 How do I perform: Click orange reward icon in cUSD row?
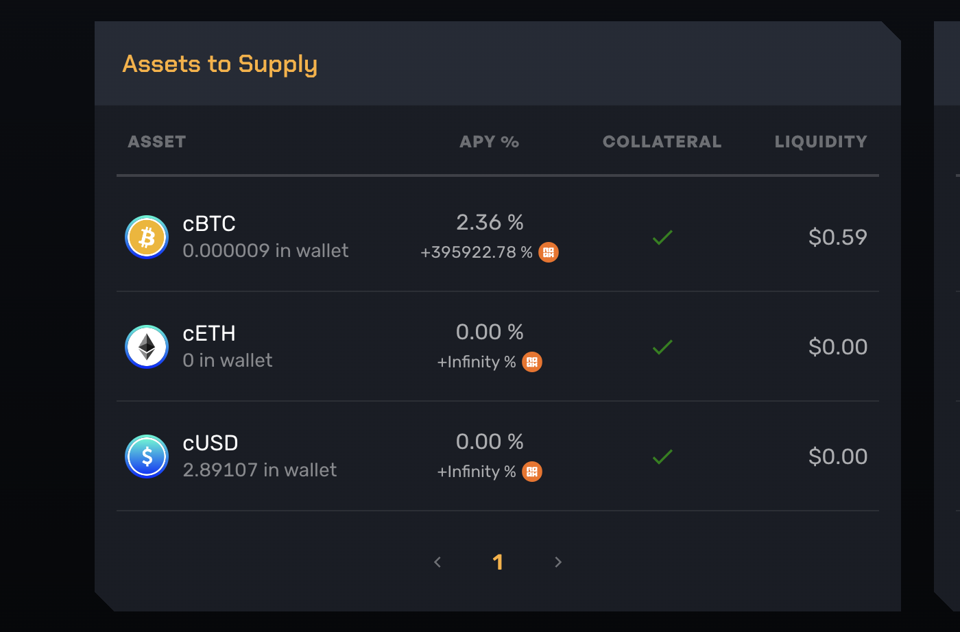click(532, 472)
